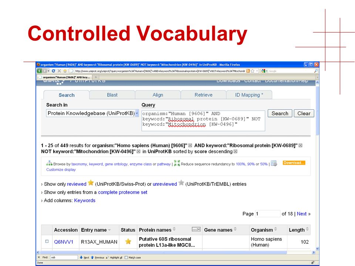355x266 pixels.
Task: Reduce redundancy to 90% link
Action: pos(251,164)
